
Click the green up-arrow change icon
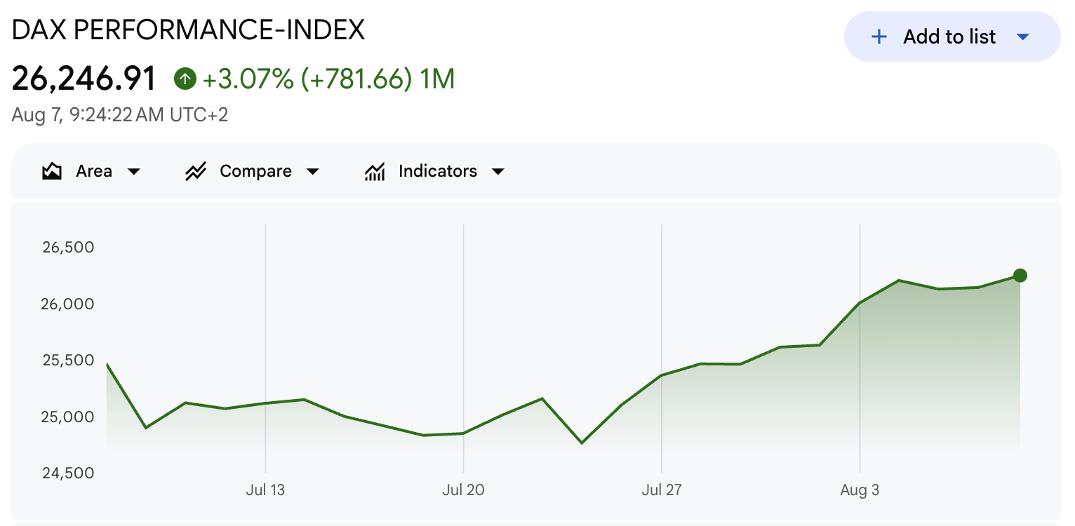(185, 79)
